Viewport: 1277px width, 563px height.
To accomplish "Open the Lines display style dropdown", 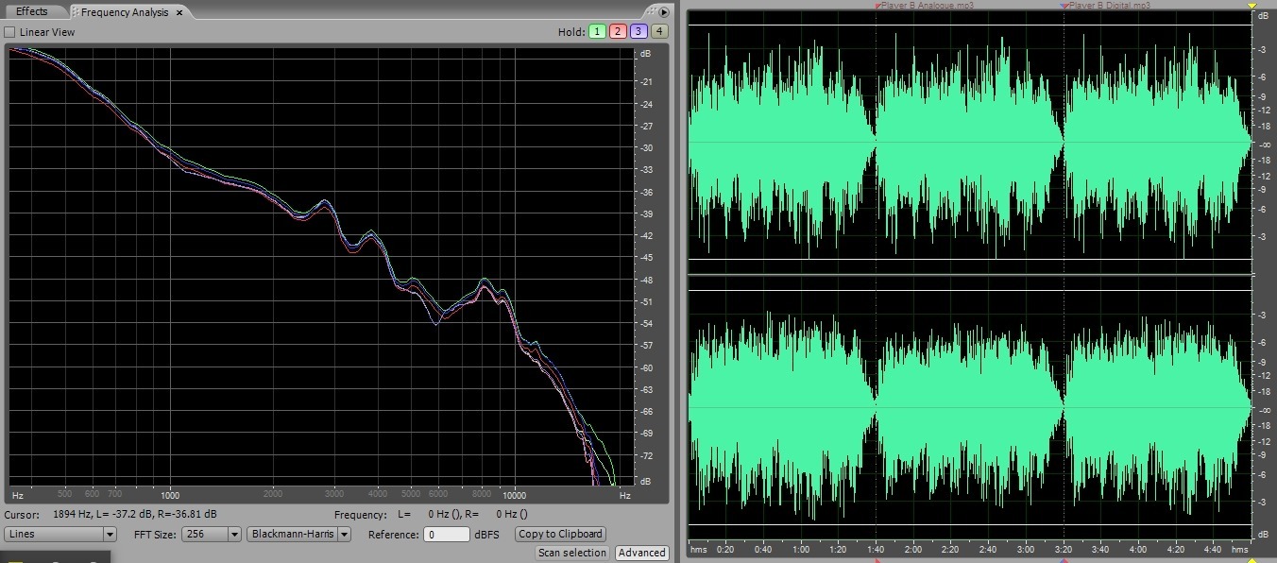I will pos(60,534).
